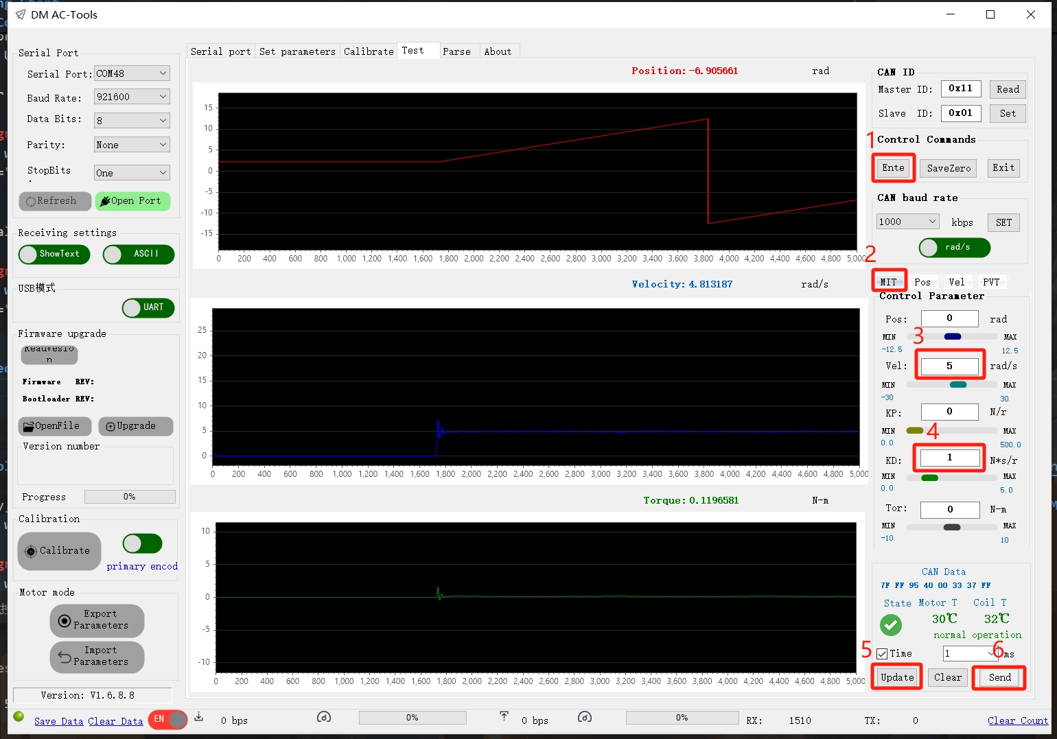Click the DM AC-Tools title bar icon
This screenshot has height=739, width=1057.
point(21,14)
